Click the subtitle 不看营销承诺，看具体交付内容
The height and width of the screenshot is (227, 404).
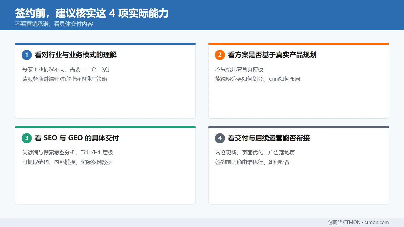click(x=54, y=24)
